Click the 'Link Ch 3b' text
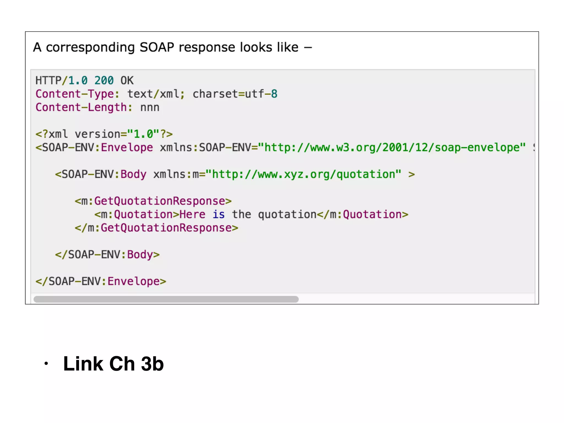Screen dimensions: 564x423 [113, 364]
